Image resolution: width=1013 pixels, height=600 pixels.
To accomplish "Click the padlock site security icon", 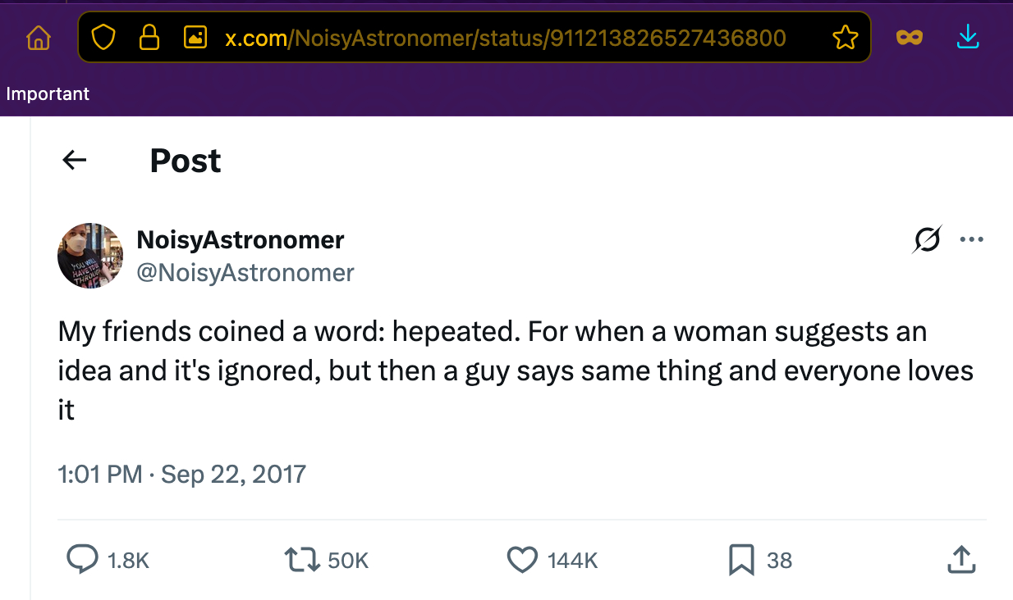I will coord(149,38).
